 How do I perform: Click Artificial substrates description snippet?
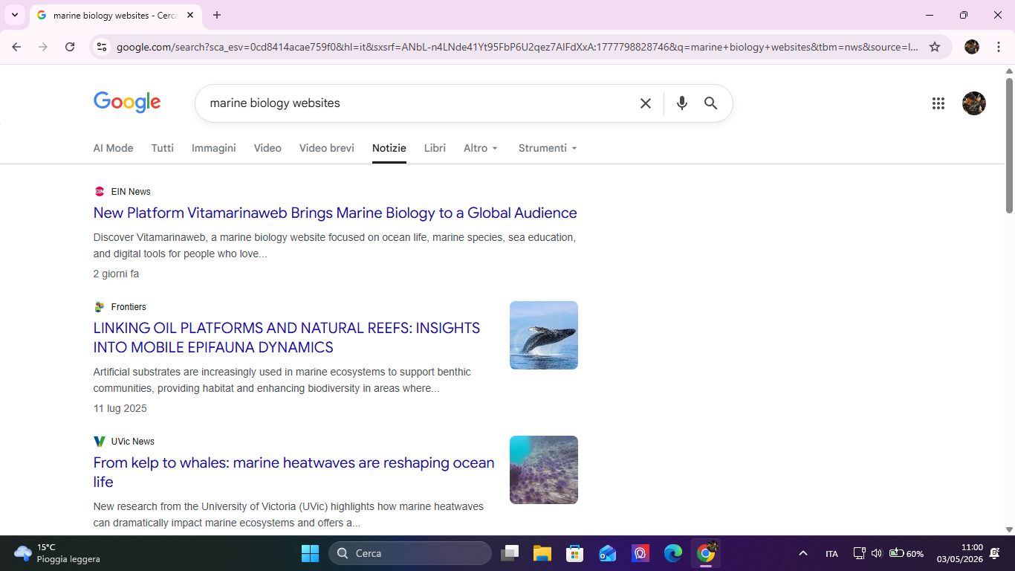pos(282,380)
